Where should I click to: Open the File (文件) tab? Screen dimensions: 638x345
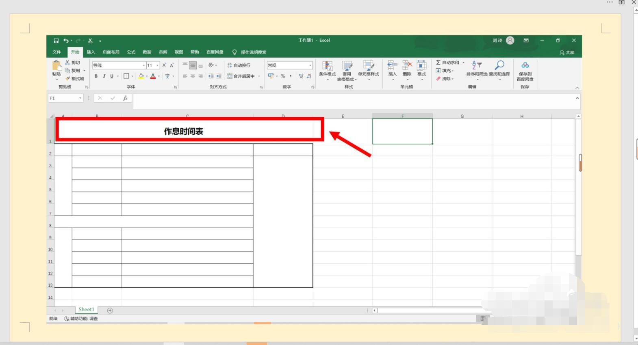point(56,52)
